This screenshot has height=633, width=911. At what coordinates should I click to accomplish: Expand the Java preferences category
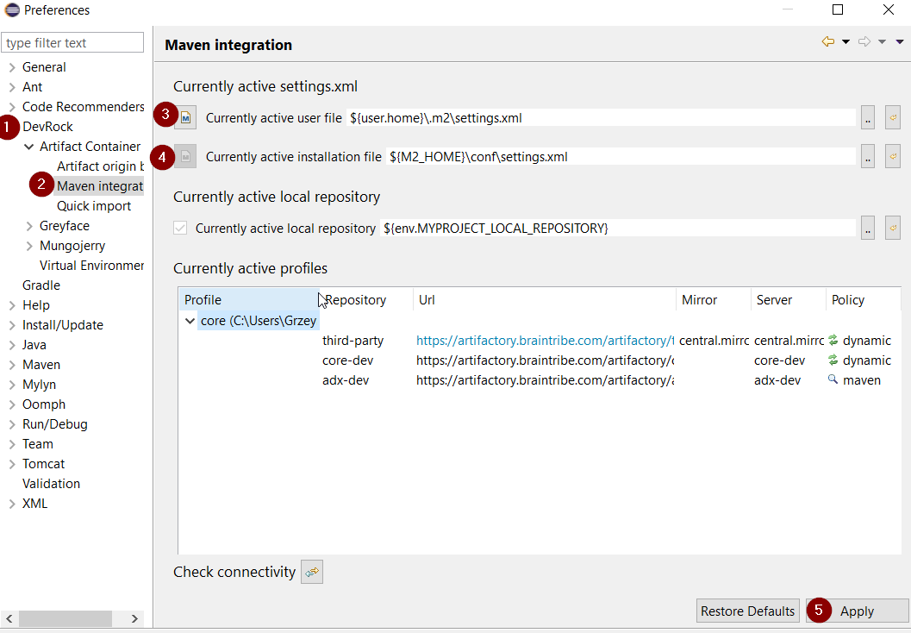[11, 345]
